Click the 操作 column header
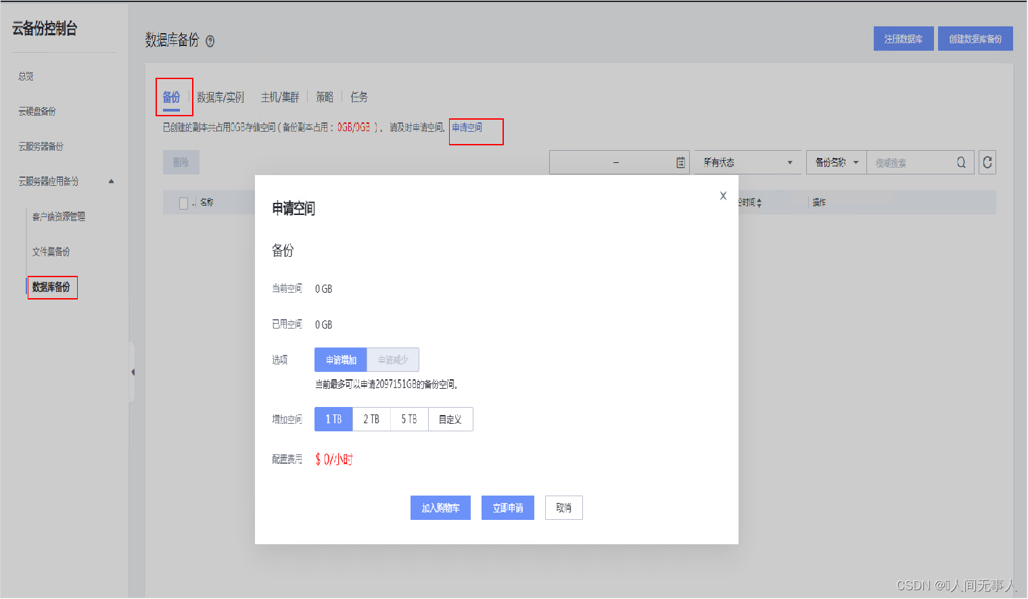 tap(819, 203)
